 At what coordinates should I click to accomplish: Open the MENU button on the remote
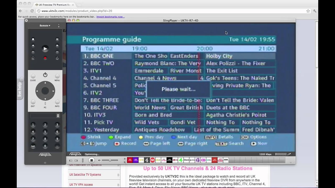[x=57, y=76]
